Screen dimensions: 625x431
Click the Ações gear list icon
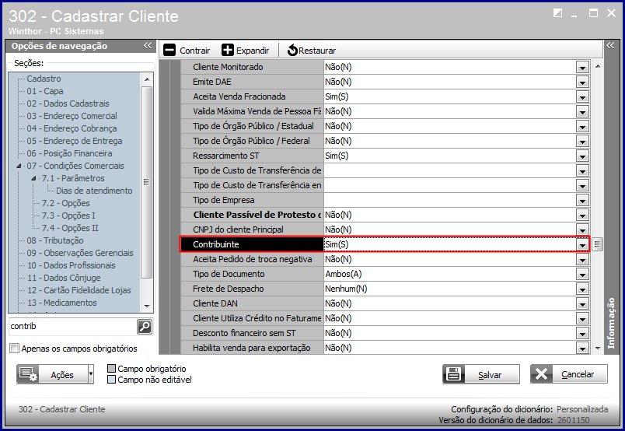click(28, 374)
